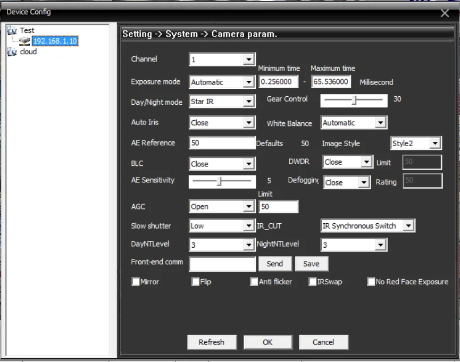Open the Exposure mode dropdown
The image size is (460, 362).
(248, 82)
